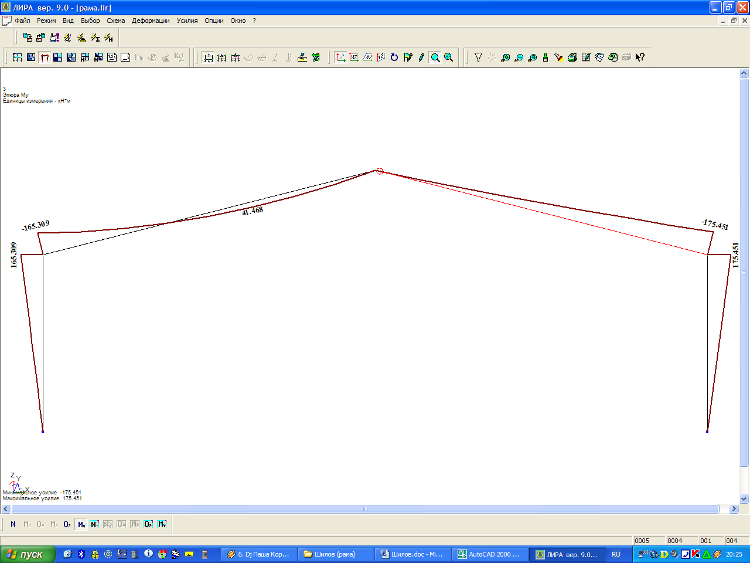Open the Окно menu
The image size is (750, 563).
pyautogui.click(x=238, y=21)
